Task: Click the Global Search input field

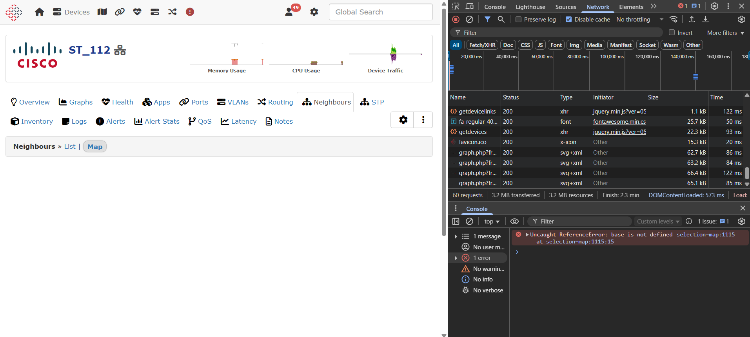Action: point(380,12)
